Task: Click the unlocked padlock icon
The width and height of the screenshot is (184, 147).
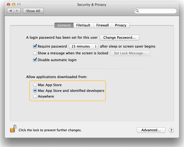Action: click(13, 129)
